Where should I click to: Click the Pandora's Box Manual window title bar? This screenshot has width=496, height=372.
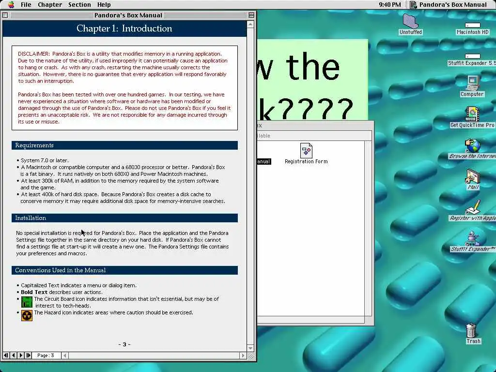point(128,15)
